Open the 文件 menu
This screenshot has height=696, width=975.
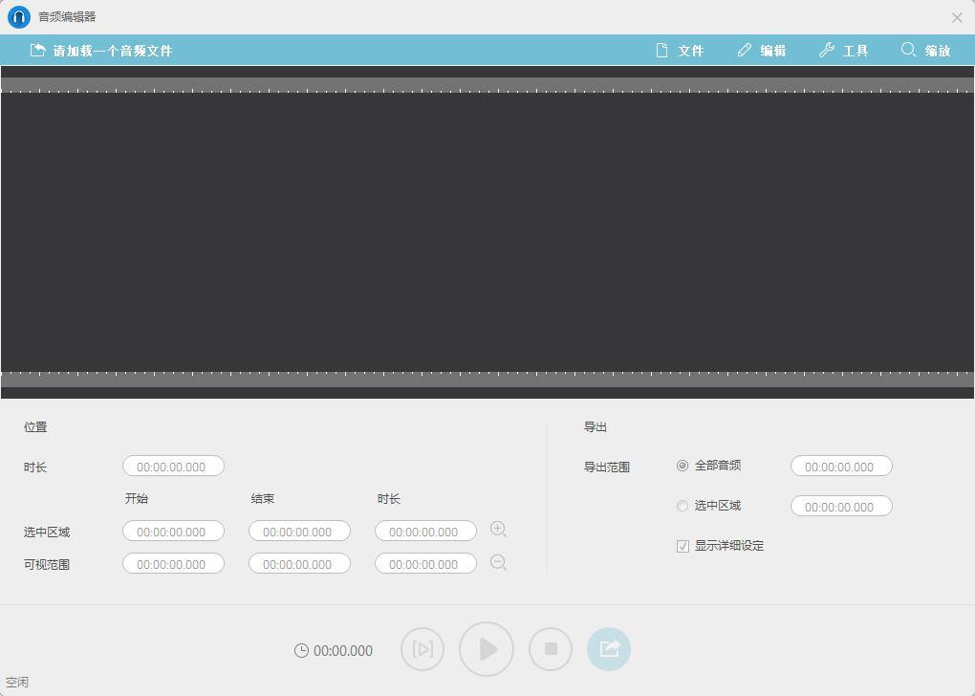pyautogui.click(x=681, y=50)
